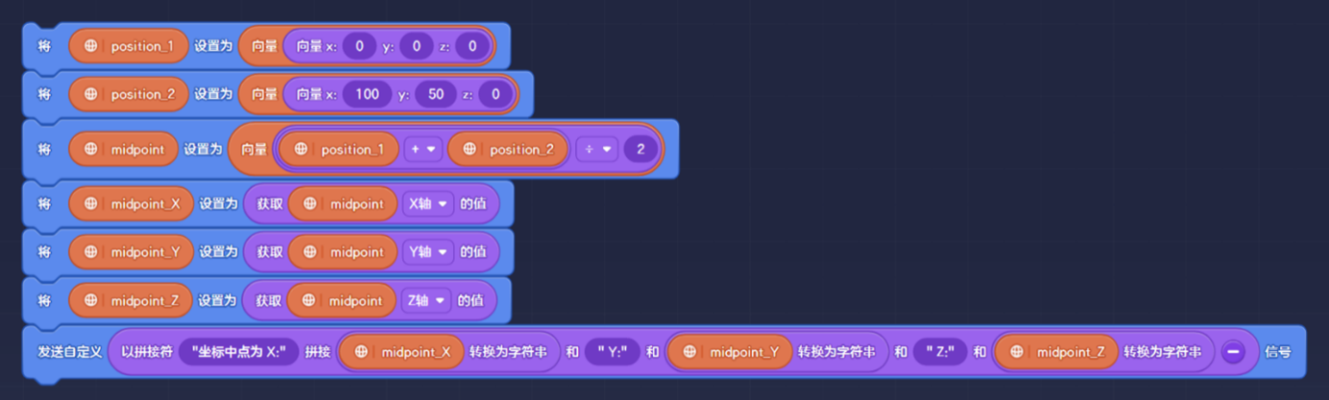Viewport: 1329px width, 400px height.
Task: Click the globe icon on the midpoint variable being set
Action: (x=91, y=150)
